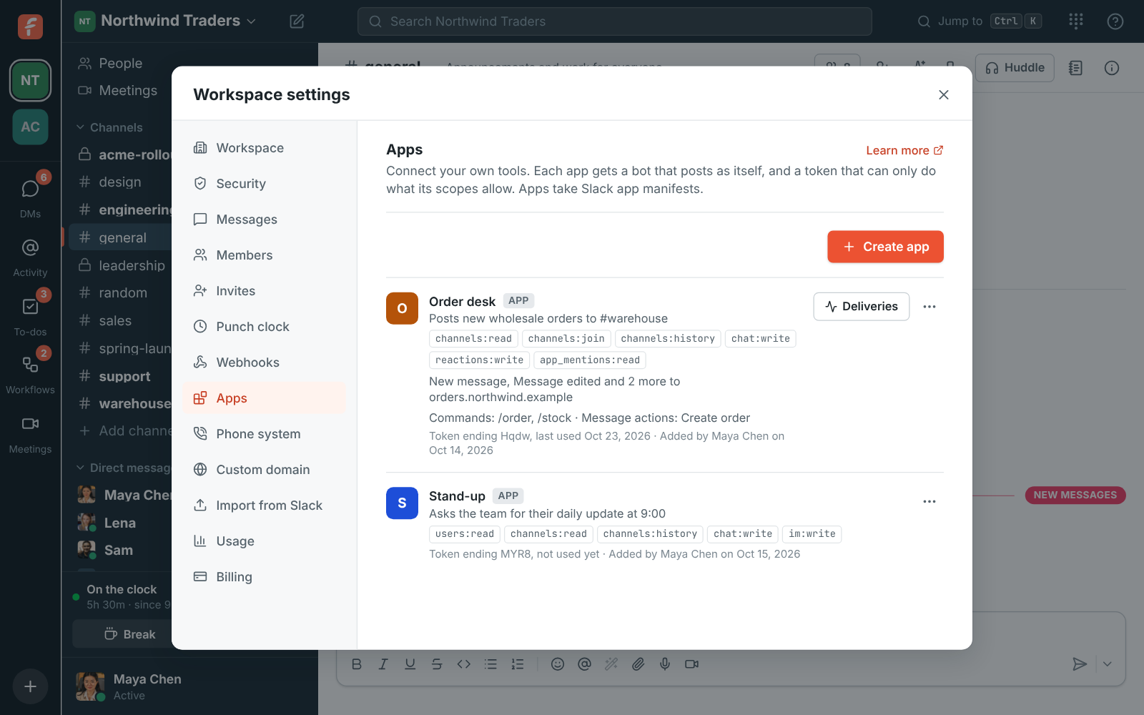Open the random channel
This screenshot has width=1144, height=715.
[x=120, y=293]
